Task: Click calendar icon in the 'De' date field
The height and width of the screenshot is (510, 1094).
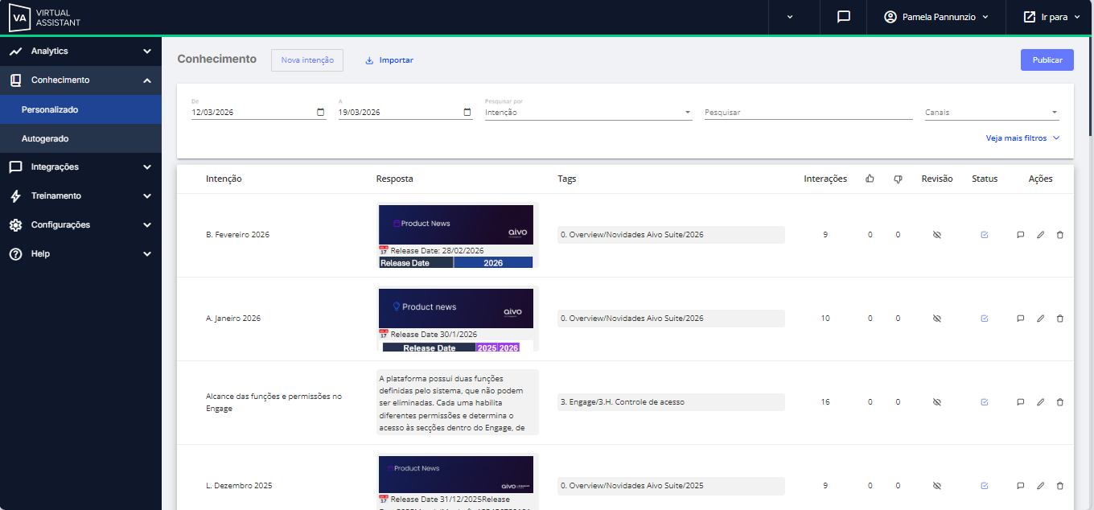Action: pos(321,113)
